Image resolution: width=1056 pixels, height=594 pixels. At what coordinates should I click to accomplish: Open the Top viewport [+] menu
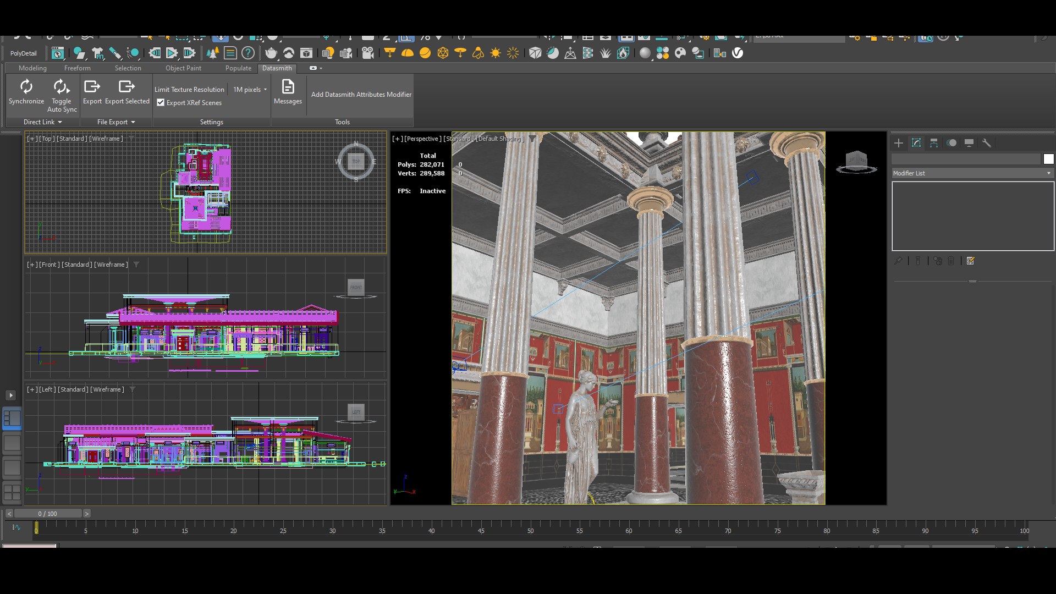pyautogui.click(x=32, y=139)
